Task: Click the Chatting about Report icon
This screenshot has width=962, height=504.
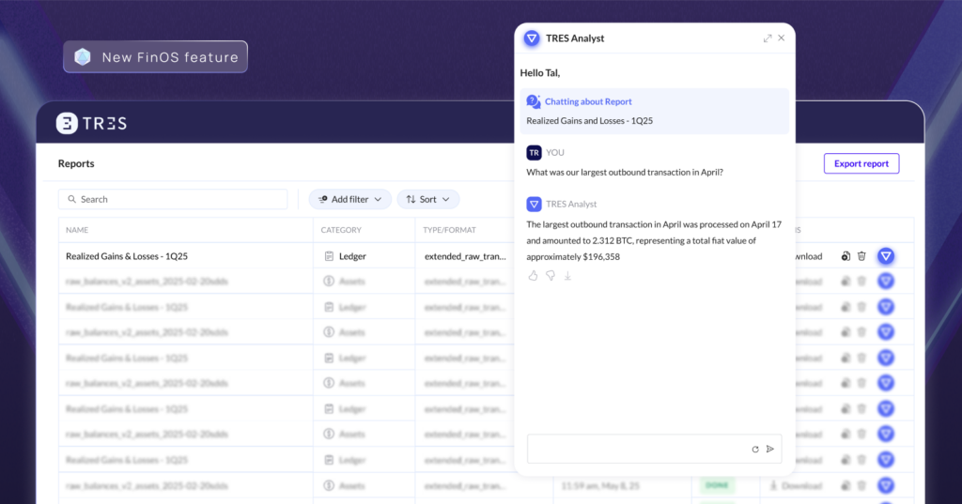Action: click(x=534, y=101)
